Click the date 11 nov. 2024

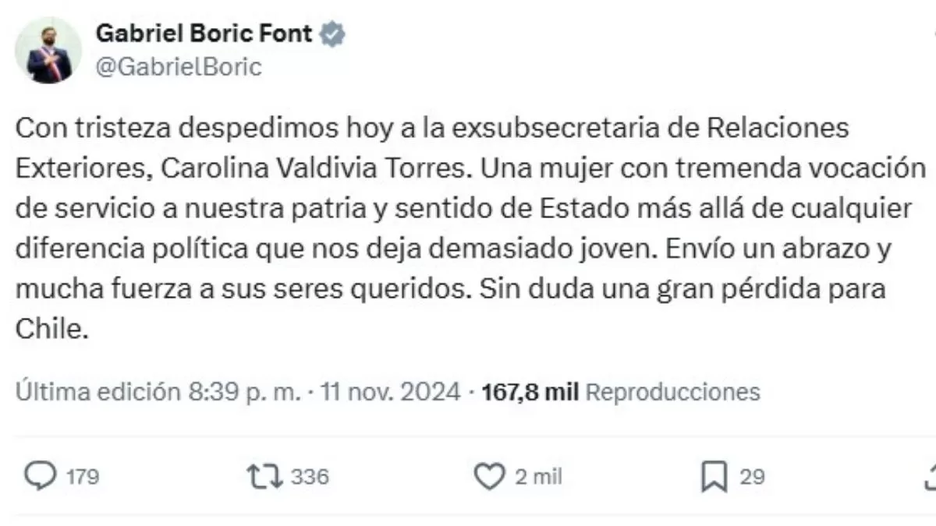(x=394, y=391)
